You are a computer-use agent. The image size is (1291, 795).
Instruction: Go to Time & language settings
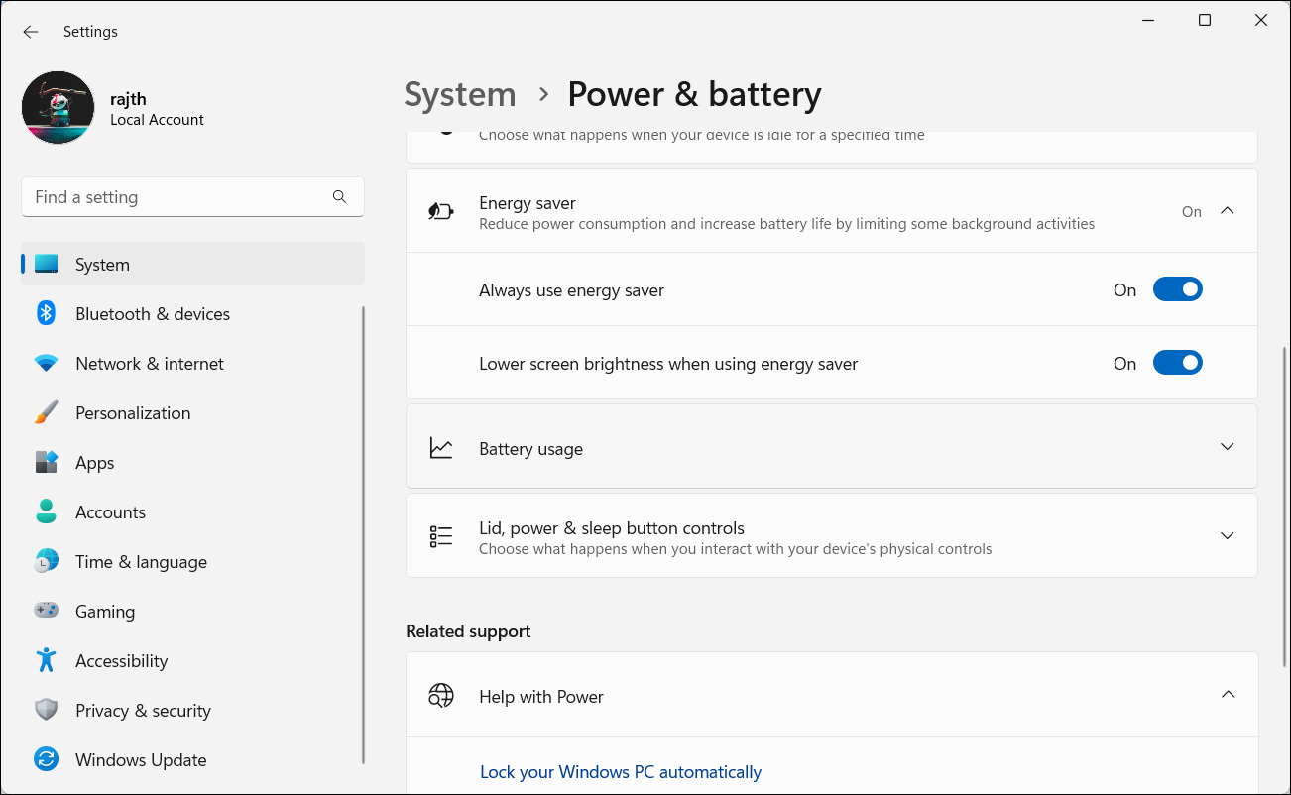(x=141, y=562)
